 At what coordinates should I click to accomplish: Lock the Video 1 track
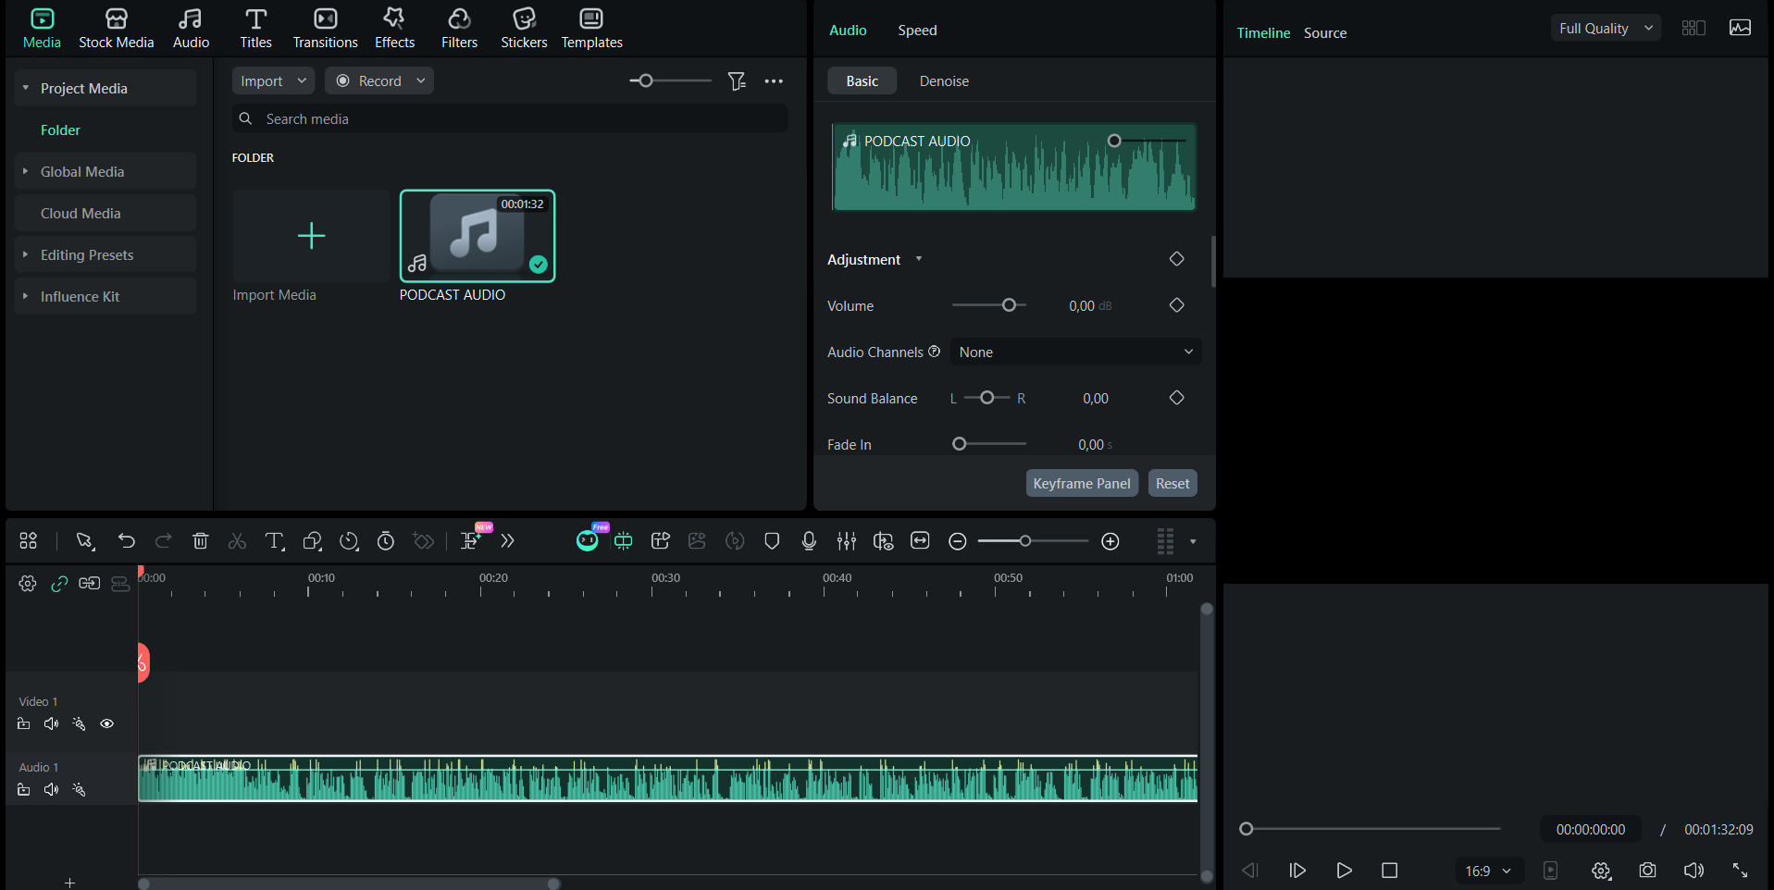[x=23, y=723]
